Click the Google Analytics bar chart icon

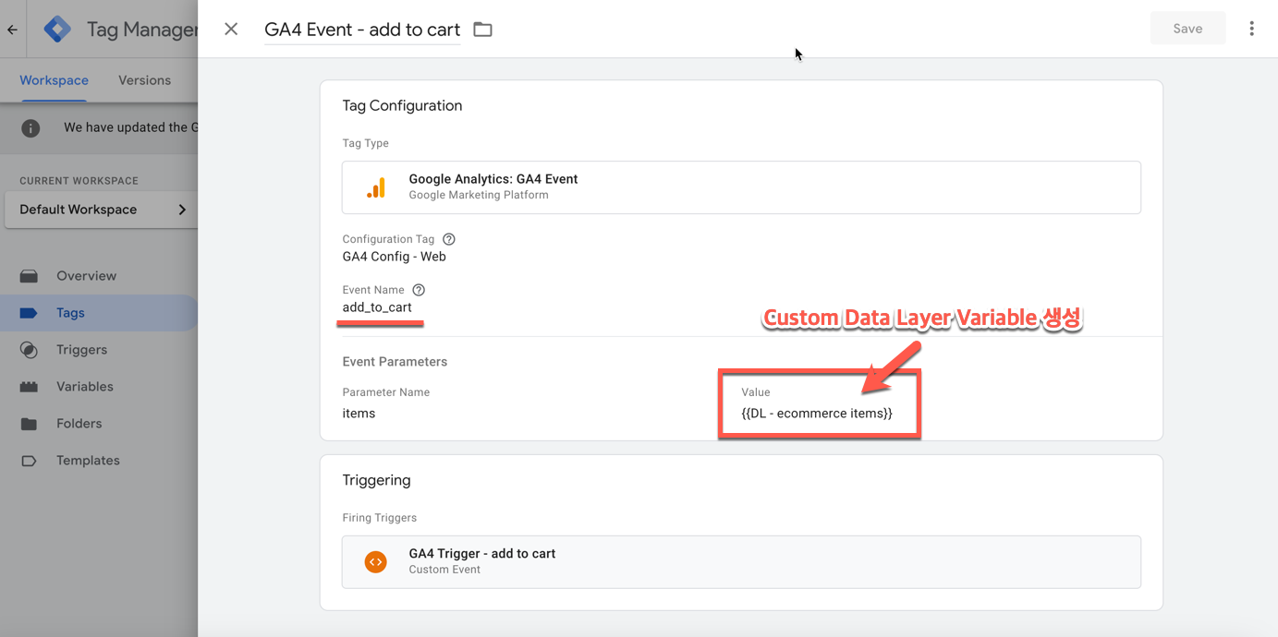pyautogui.click(x=376, y=187)
